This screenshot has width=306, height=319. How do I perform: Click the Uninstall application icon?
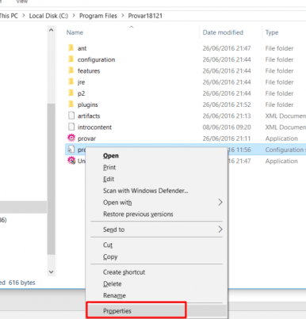pos(71,161)
